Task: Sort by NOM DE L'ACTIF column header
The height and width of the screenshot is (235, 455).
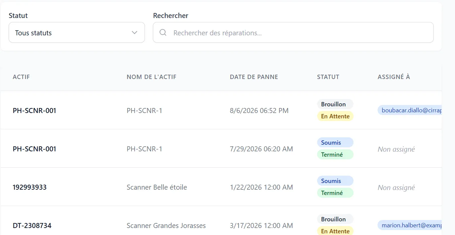Action: (152, 77)
